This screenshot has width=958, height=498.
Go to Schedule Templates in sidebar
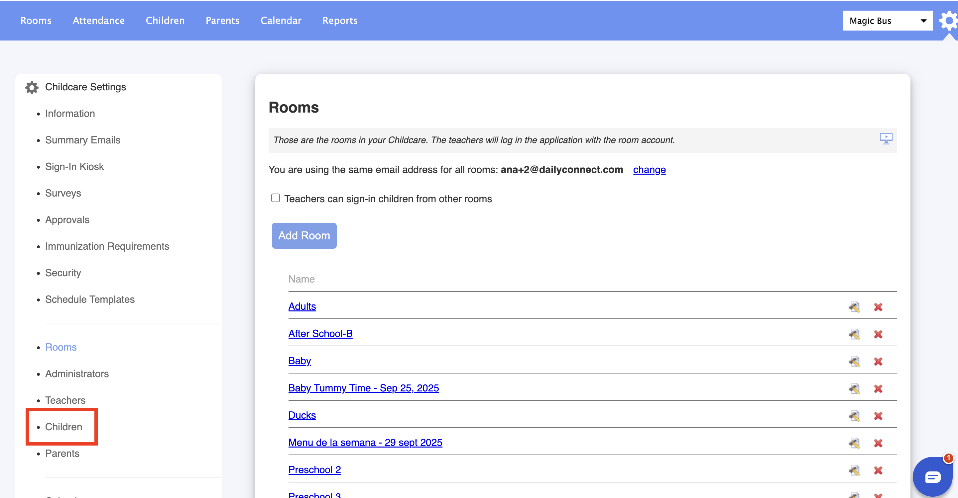[90, 299]
